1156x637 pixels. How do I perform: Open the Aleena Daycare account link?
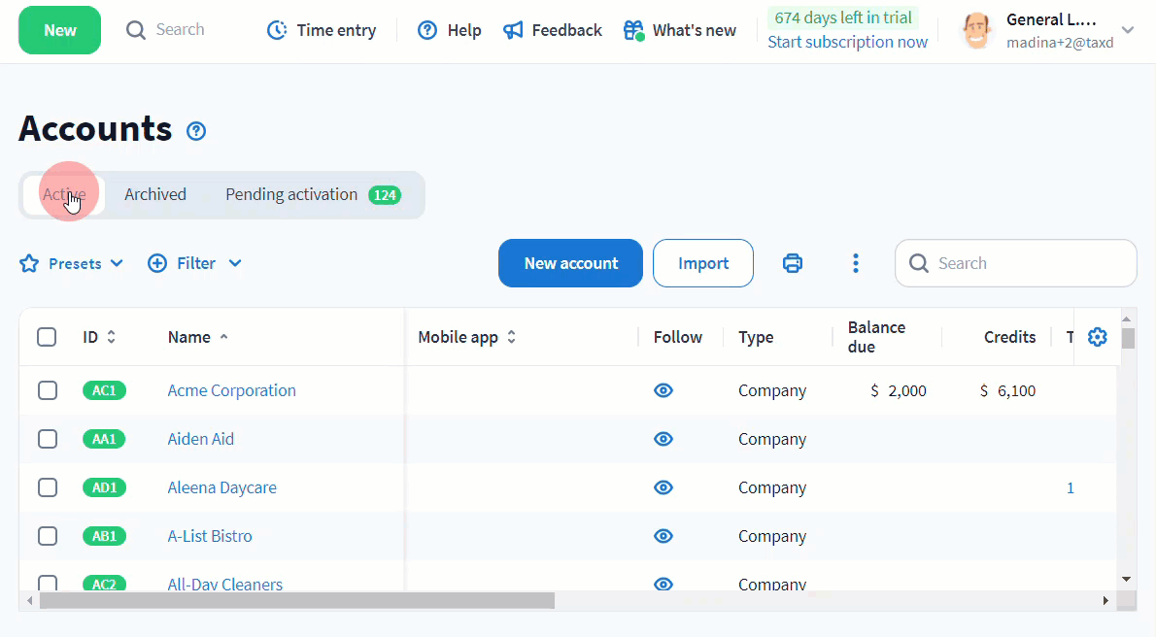click(221, 487)
